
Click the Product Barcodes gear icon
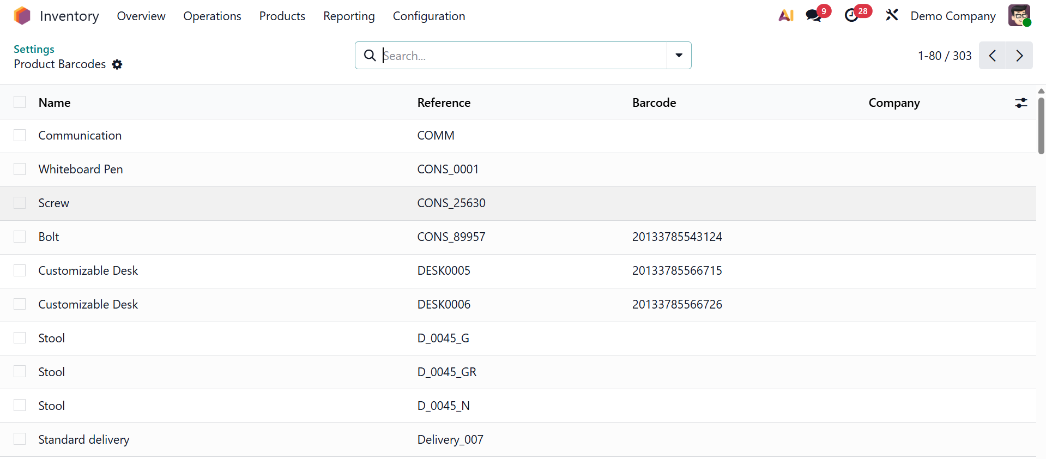(117, 64)
